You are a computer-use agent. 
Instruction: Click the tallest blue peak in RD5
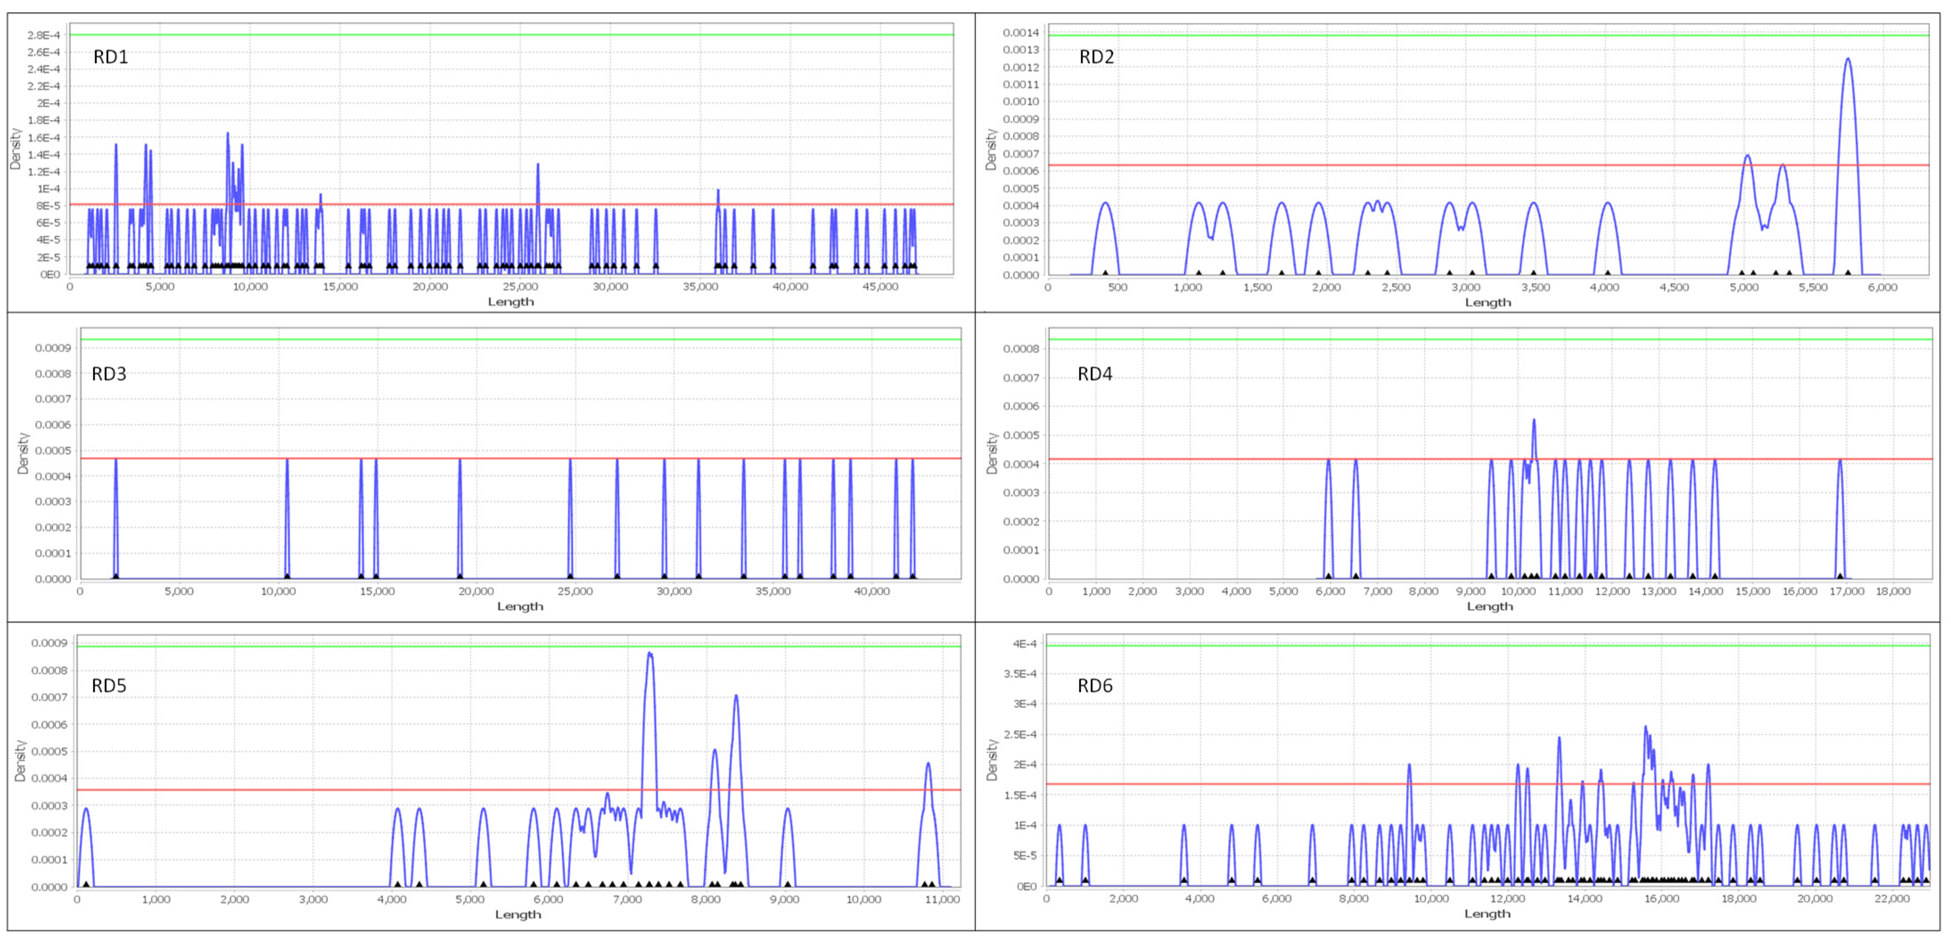pos(649,654)
